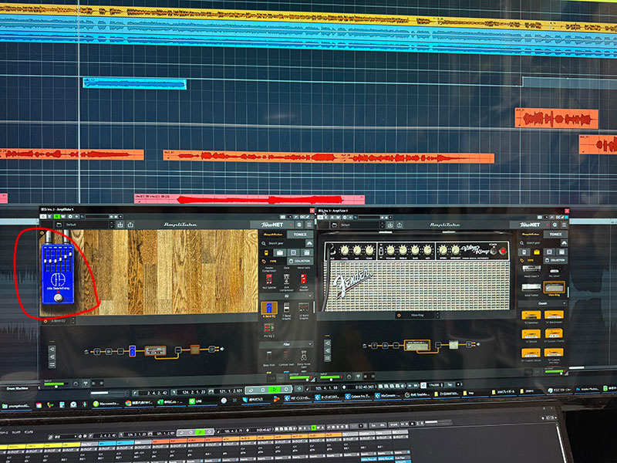Open Default preset dropdown in left AmpliTube

(x=88, y=225)
